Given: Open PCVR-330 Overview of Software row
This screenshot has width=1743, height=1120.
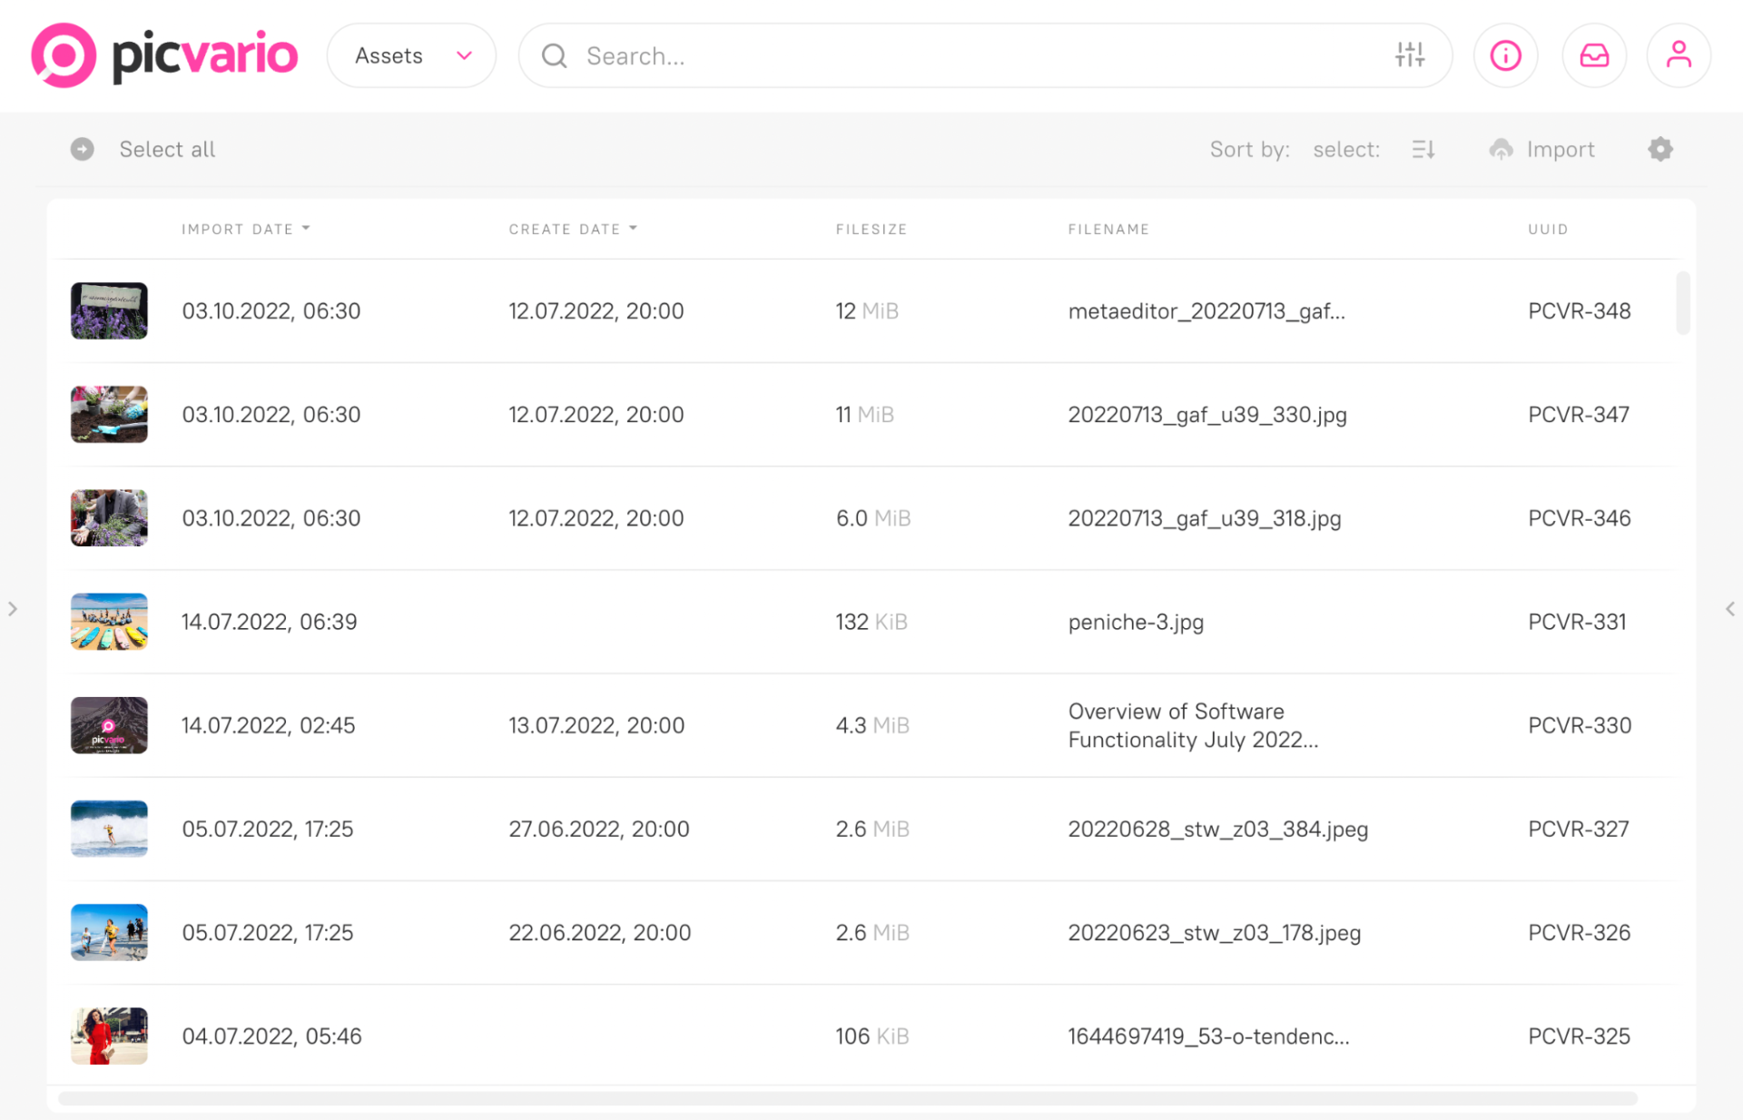Looking at the screenshot, I should click(1192, 725).
